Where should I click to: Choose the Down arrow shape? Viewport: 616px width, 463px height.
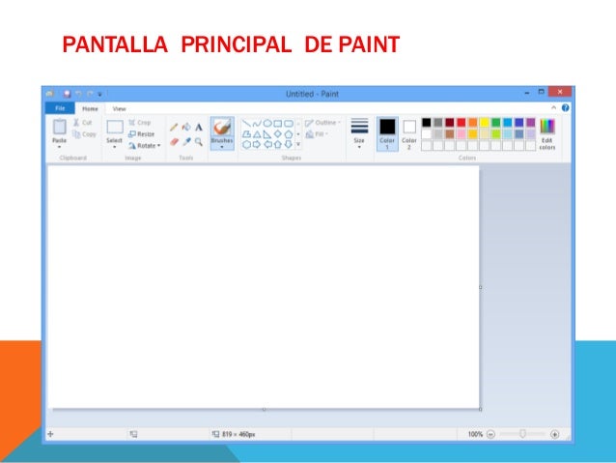(289, 144)
